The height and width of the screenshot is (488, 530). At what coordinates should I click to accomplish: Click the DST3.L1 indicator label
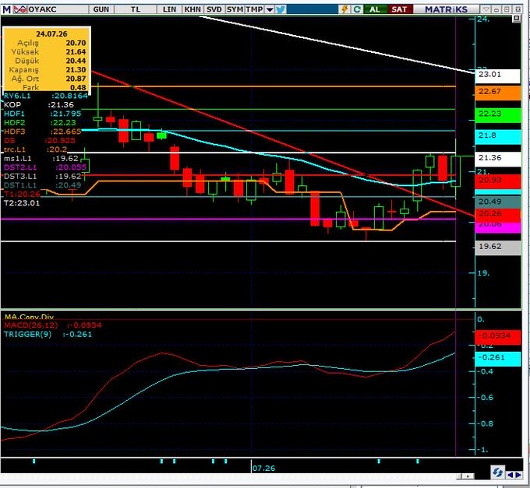pyautogui.click(x=20, y=176)
